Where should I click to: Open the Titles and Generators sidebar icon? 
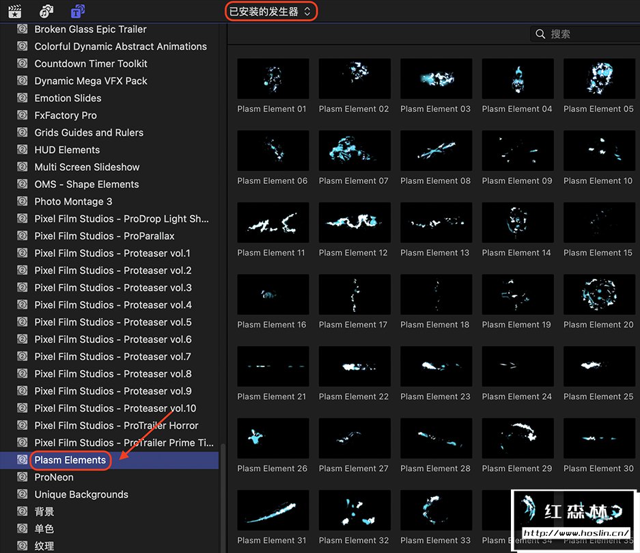click(x=78, y=11)
